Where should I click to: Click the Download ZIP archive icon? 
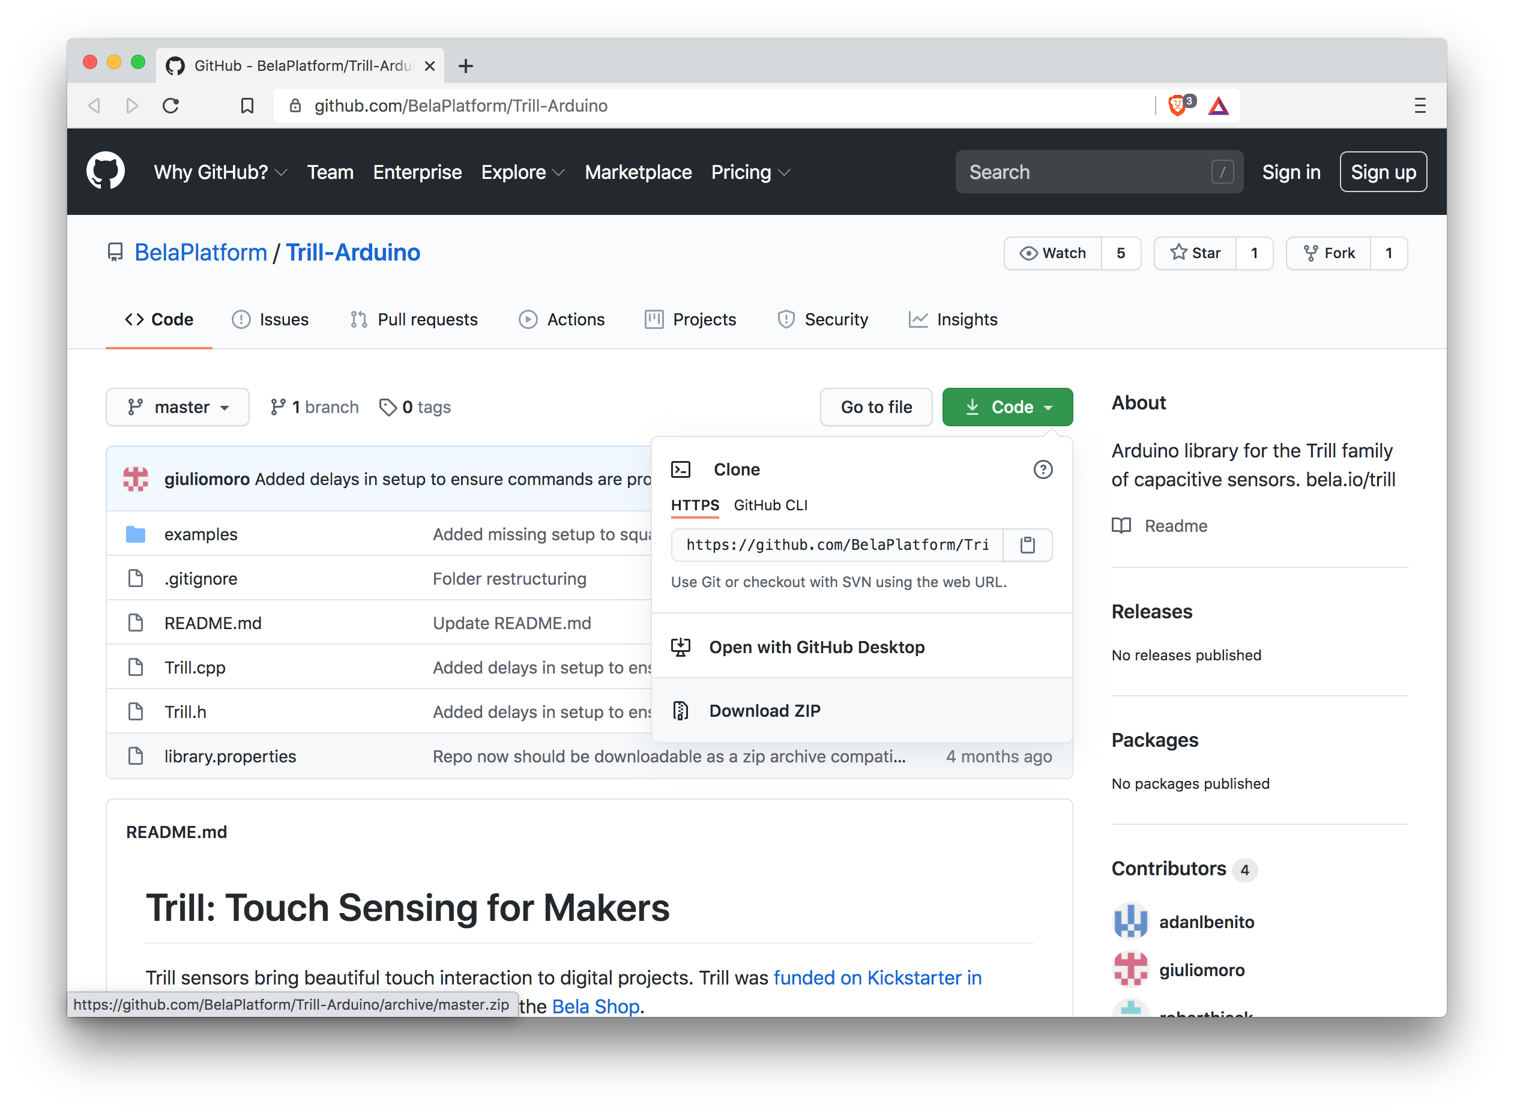click(681, 711)
